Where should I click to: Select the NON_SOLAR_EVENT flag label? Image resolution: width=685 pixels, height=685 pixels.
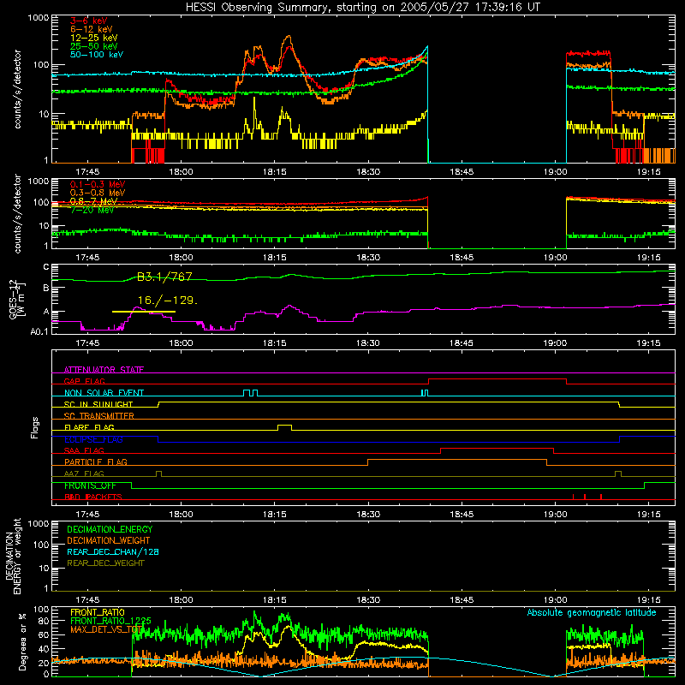click(104, 393)
